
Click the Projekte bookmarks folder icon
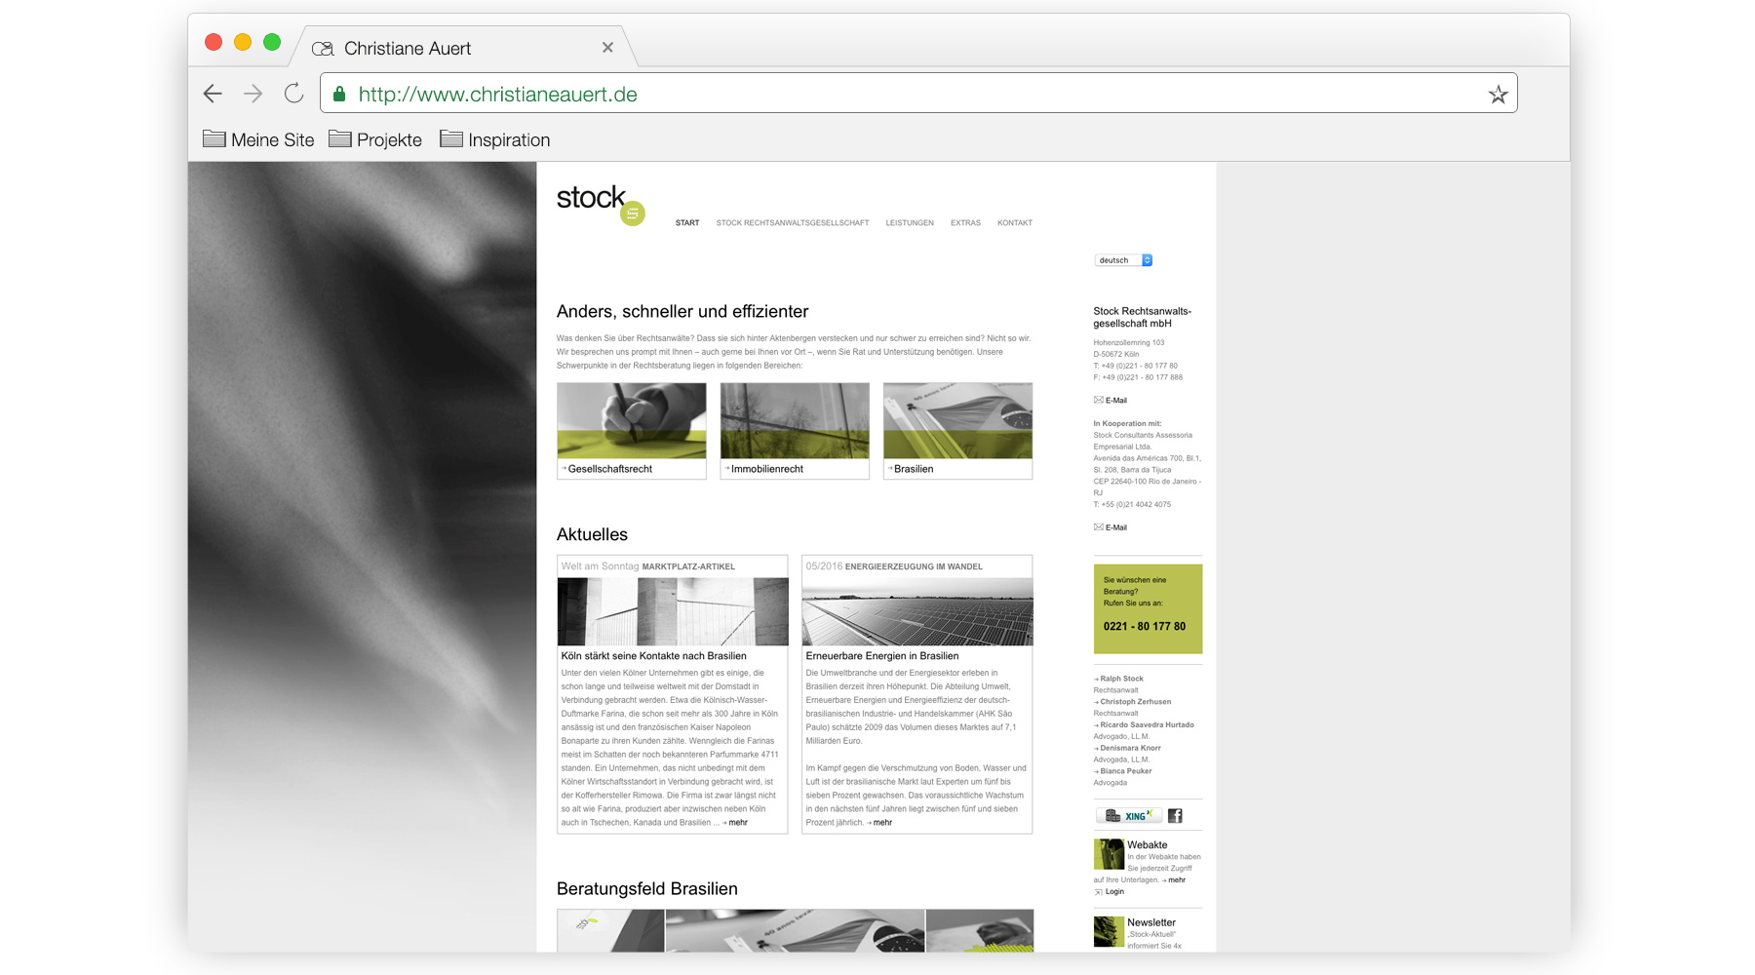tap(340, 138)
